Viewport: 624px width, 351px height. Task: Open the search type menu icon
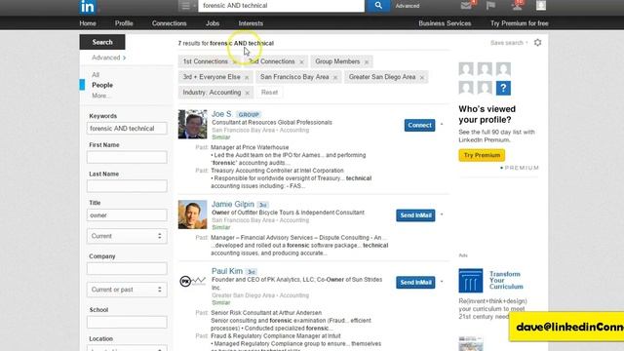185,6
